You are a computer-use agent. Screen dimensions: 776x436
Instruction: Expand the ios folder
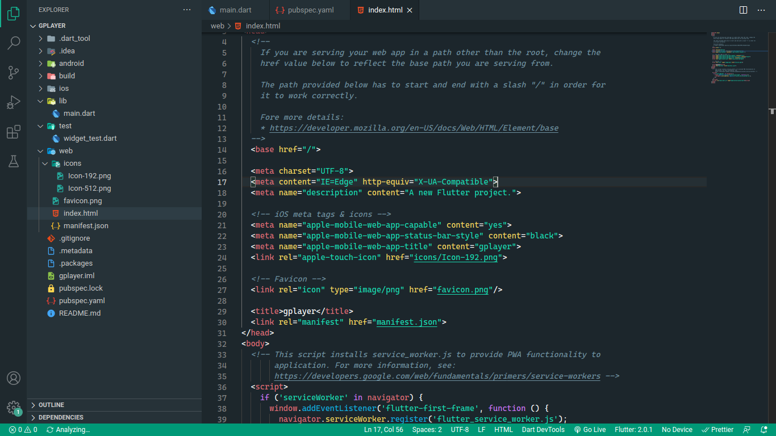(41, 89)
